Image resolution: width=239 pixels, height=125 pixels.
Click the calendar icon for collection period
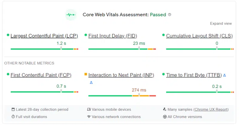[x=13, y=110]
